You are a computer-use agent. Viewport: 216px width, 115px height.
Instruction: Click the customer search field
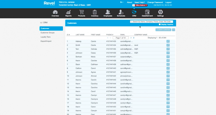coord(151,21)
